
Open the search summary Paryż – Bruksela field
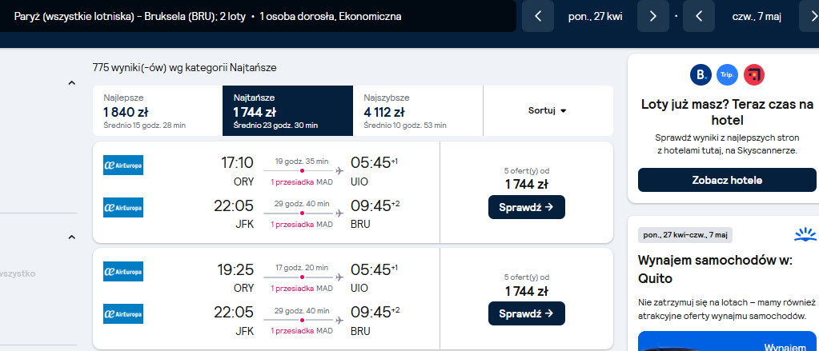[x=258, y=16]
